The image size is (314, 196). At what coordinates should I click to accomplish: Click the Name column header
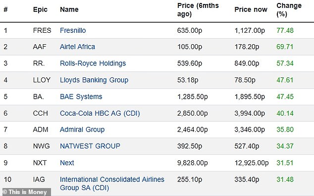click(x=69, y=9)
